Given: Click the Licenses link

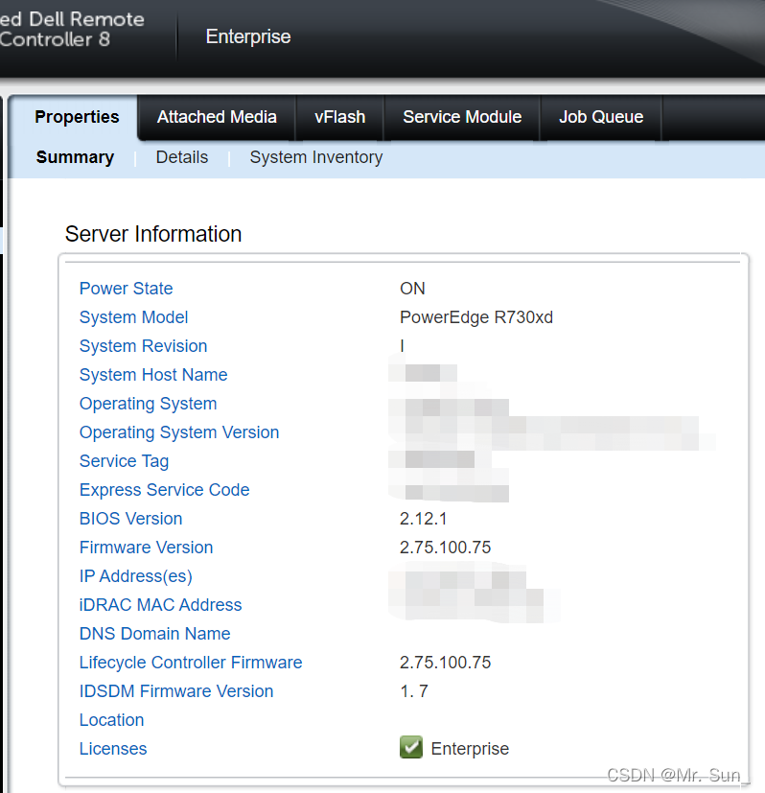Looking at the screenshot, I should coord(113,749).
